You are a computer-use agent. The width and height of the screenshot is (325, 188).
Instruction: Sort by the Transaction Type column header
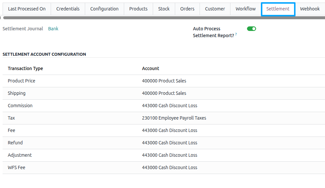(25, 68)
